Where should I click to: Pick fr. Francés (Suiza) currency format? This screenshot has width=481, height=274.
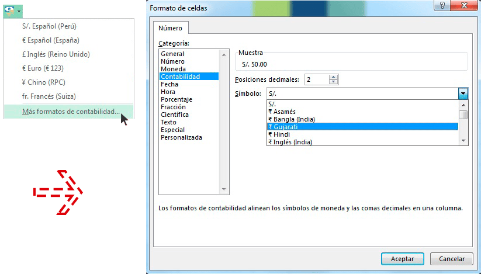[x=69, y=96]
